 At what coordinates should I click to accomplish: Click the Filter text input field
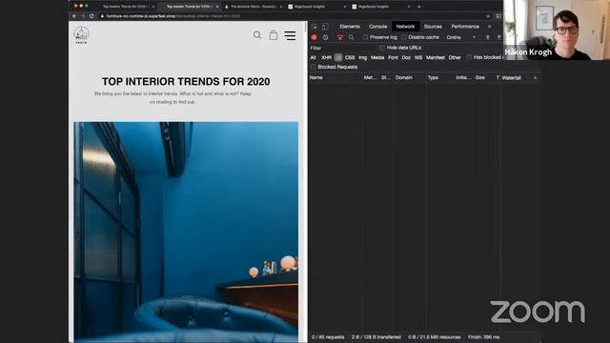coord(342,48)
